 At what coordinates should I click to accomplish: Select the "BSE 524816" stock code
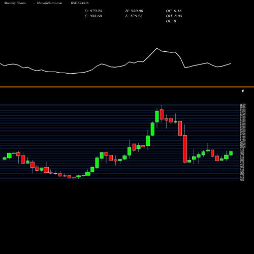click(80, 3)
